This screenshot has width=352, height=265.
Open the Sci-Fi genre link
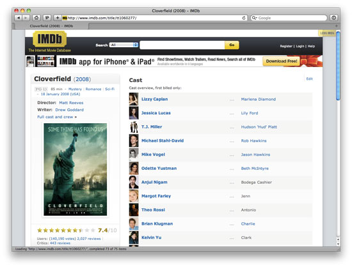110,89
